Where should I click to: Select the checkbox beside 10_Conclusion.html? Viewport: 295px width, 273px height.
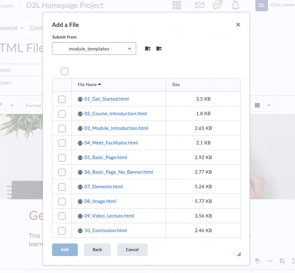click(62, 231)
